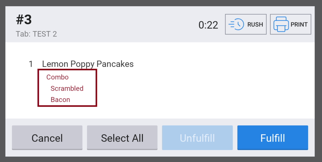Cancel the order dialog
This screenshot has height=162, width=322.
tap(47, 138)
